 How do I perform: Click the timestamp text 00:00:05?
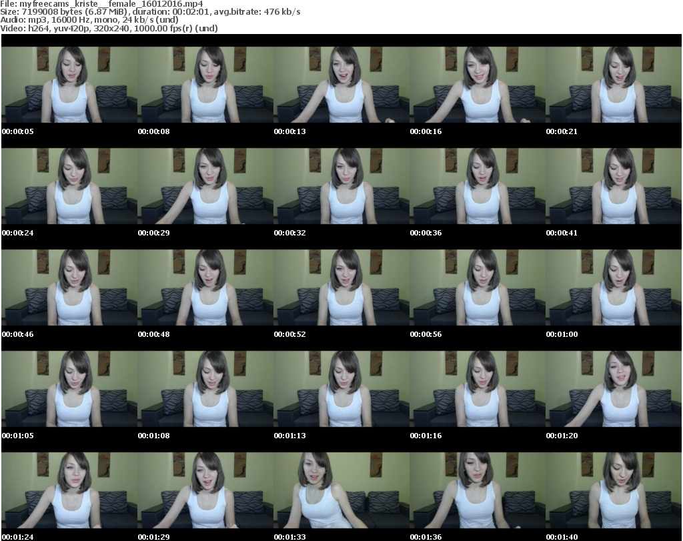click(x=18, y=131)
